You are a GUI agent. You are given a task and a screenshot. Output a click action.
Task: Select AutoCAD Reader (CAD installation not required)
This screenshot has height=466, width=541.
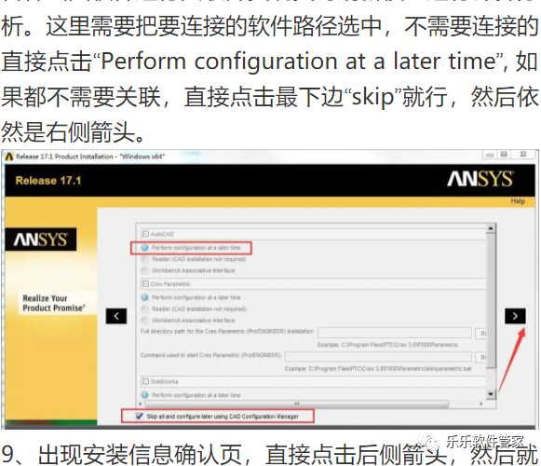pyautogui.click(x=145, y=259)
